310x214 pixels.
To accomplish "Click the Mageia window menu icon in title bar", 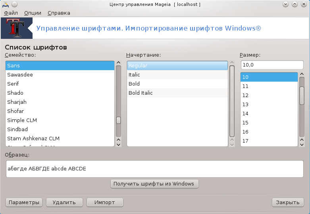I will pyautogui.click(x=6, y=4).
